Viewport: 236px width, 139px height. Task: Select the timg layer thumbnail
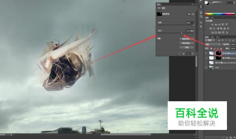click(211, 68)
